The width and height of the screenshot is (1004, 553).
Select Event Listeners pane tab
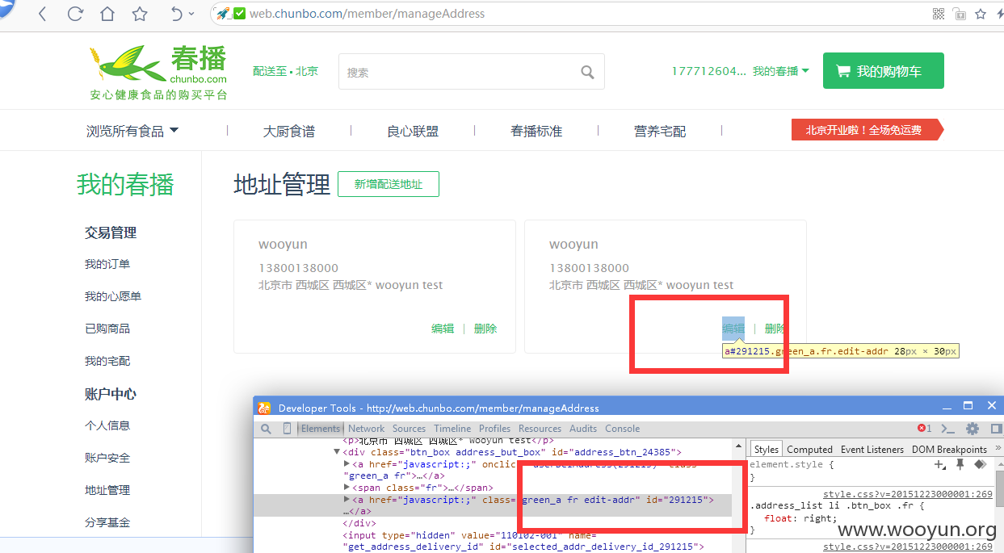point(872,449)
